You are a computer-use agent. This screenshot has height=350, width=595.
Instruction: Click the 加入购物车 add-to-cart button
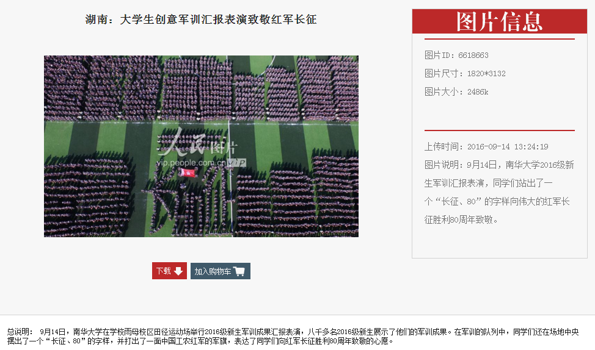click(x=220, y=271)
